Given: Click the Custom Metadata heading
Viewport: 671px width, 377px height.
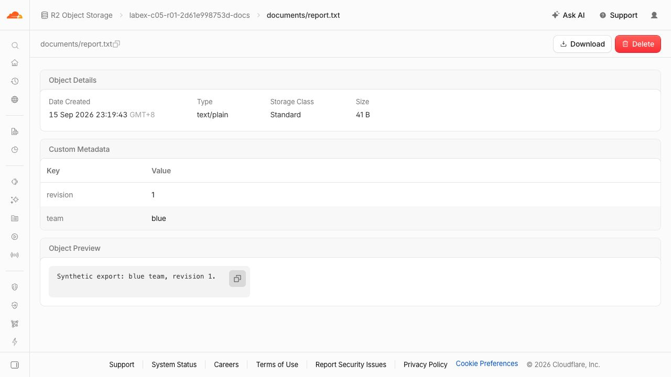Looking at the screenshot, I should (x=79, y=149).
